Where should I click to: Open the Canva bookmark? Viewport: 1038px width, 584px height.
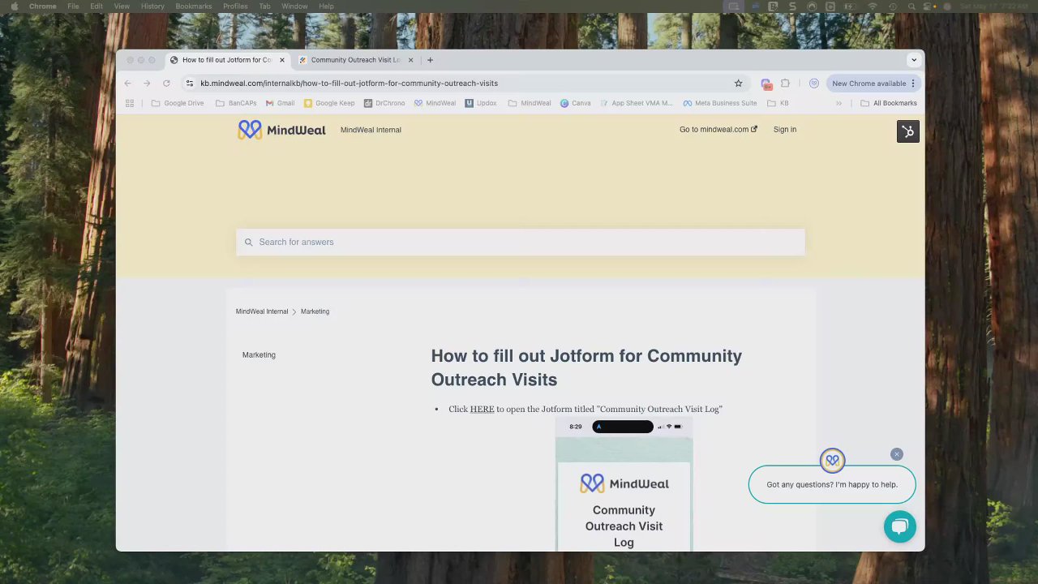click(576, 103)
